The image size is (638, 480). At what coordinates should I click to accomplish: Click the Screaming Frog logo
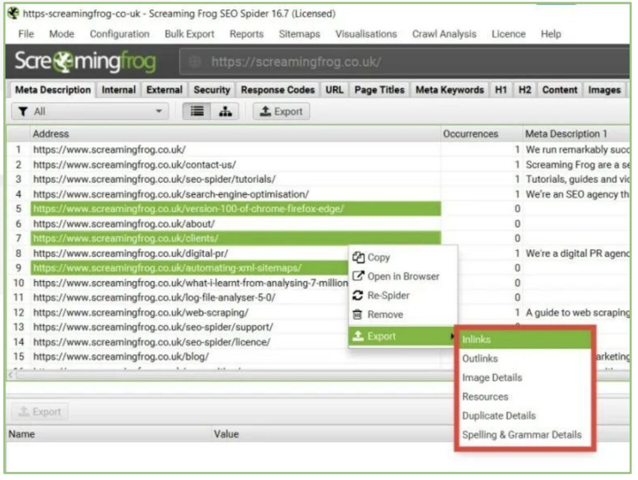85,61
